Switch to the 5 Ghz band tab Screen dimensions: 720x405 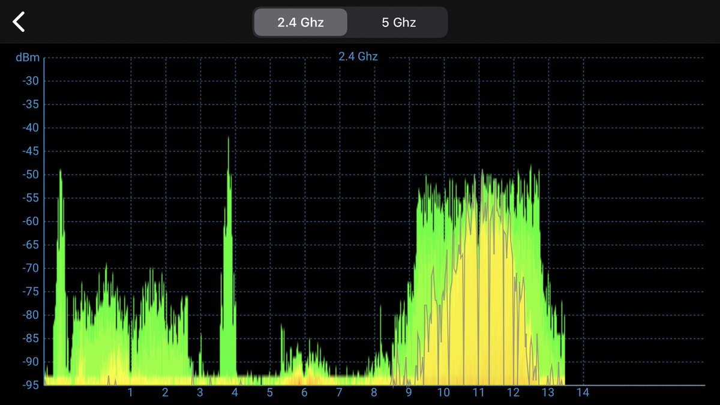point(399,22)
